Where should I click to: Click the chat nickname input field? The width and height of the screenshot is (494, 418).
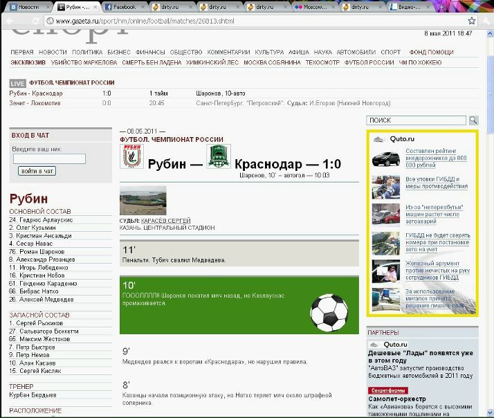pyautogui.click(x=49, y=159)
